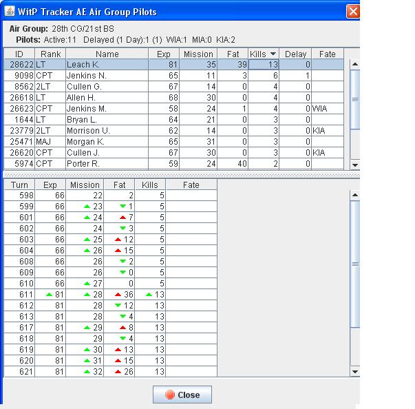Select history row turn 604
Image resolution: width=415 pixels, height=409 pixels.
[110, 251]
